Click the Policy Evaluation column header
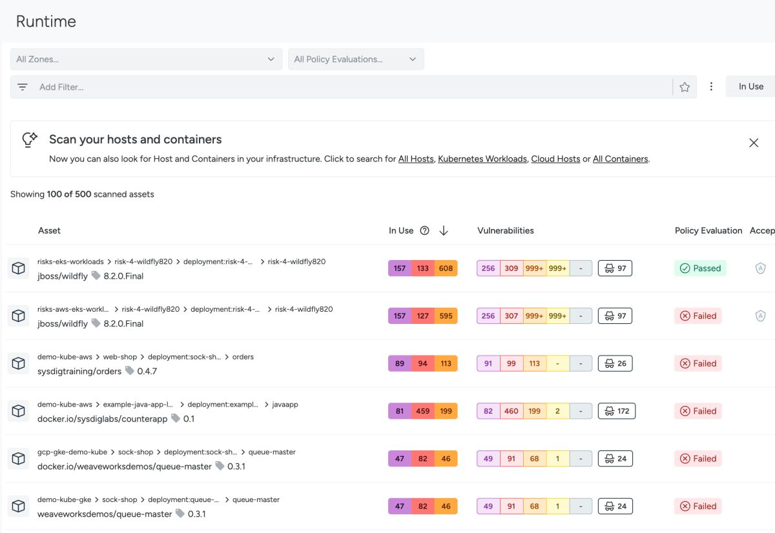 (x=708, y=230)
